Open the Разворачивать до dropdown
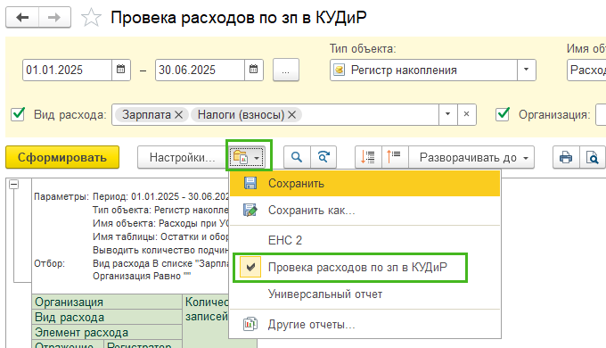The height and width of the screenshot is (348, 606). click(471, 157)
